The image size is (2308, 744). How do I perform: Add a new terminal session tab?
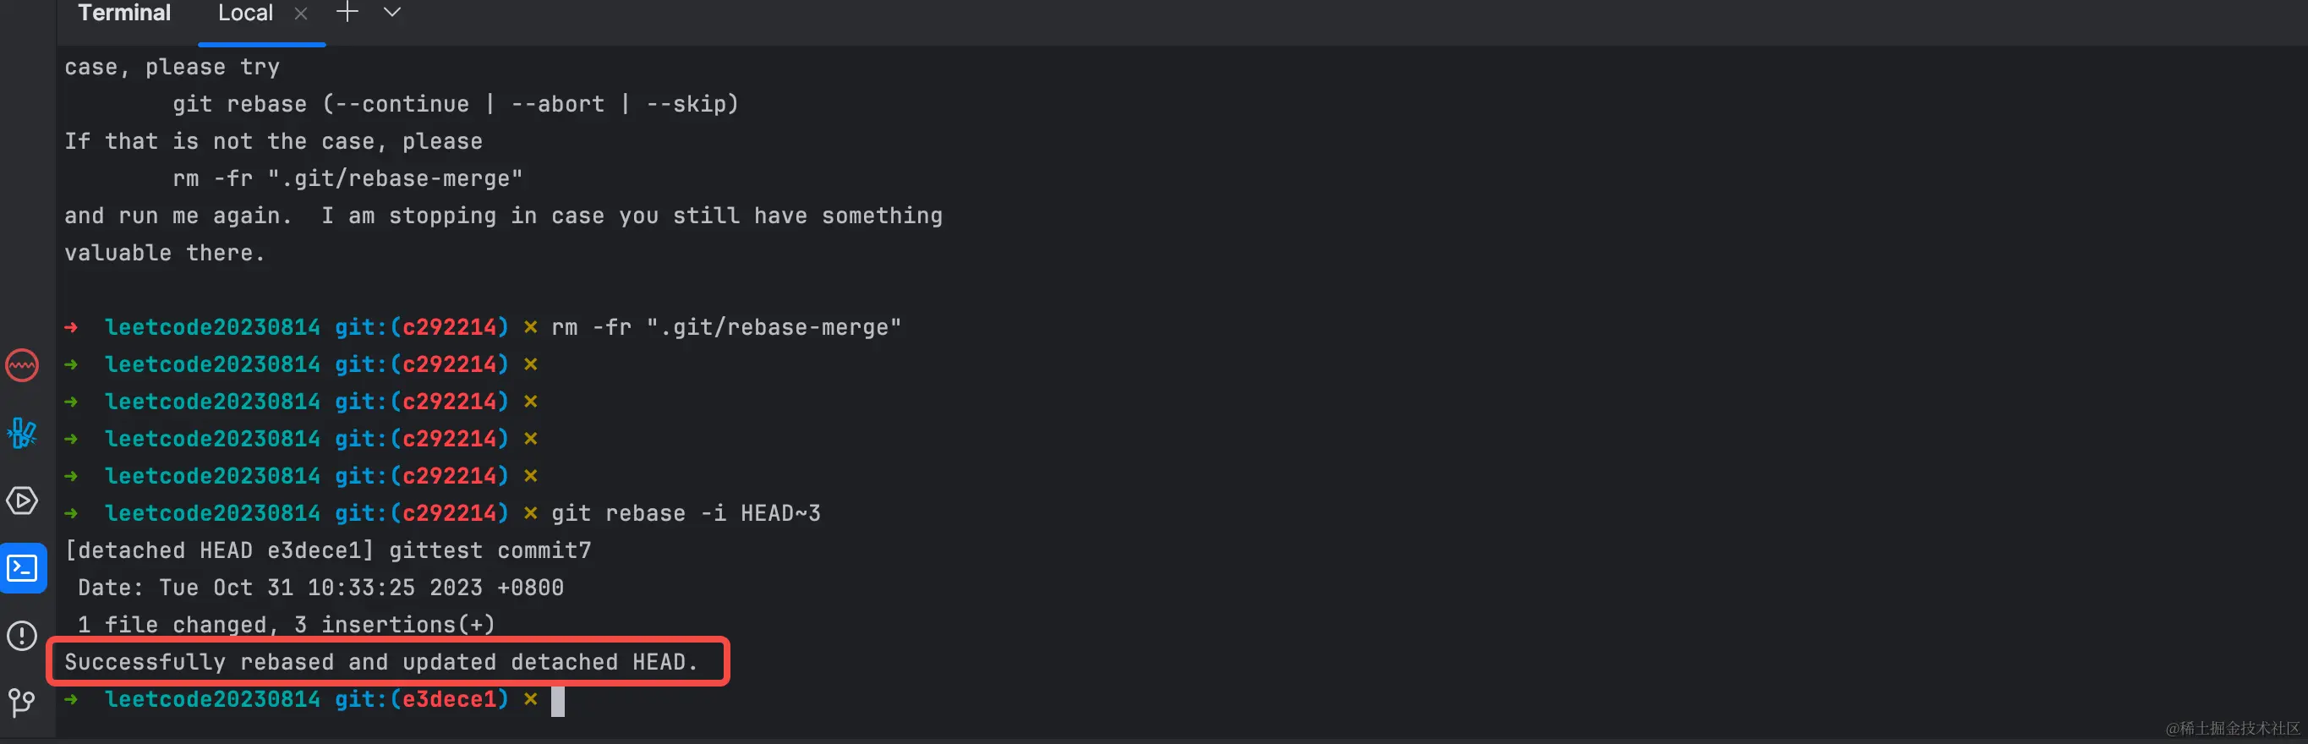click(x=347, y=13)
